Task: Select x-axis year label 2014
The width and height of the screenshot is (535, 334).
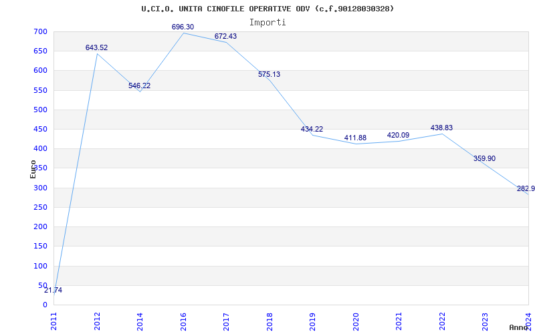Action: (x=140, y=321)
